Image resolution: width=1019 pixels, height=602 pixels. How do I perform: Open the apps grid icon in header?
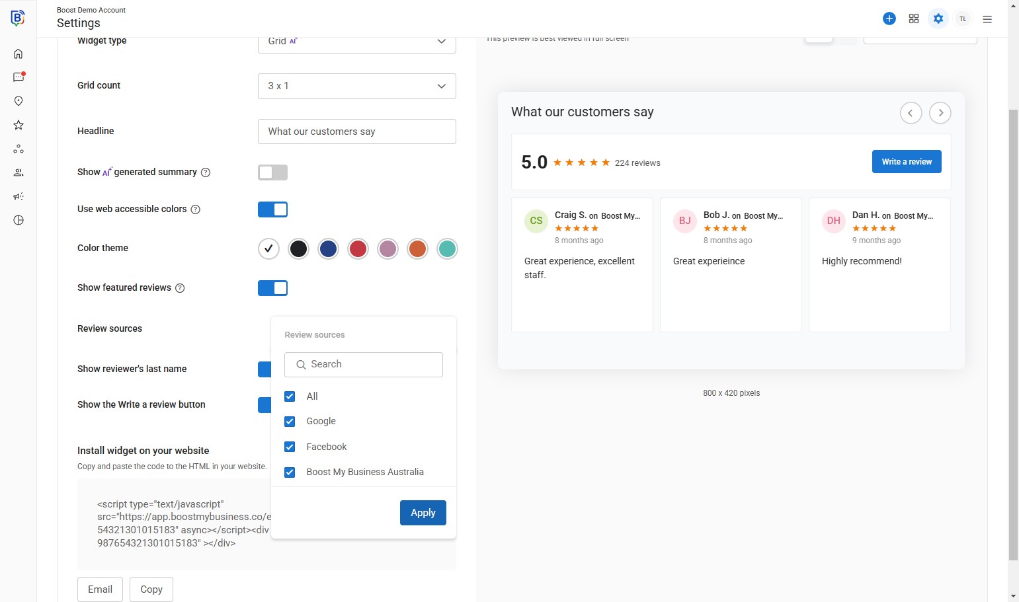pos(914,19)
